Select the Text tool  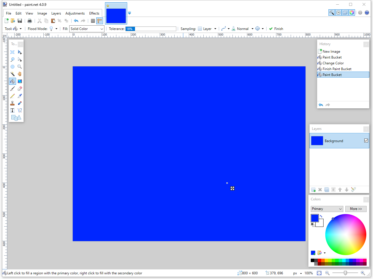click(13, 110)
